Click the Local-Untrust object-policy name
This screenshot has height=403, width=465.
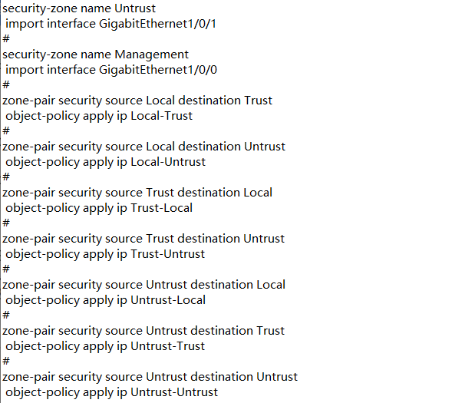167,162
